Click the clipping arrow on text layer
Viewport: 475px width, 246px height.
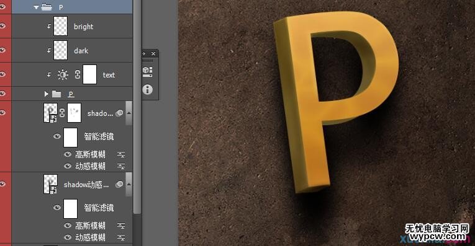click(x=49, y=74)
